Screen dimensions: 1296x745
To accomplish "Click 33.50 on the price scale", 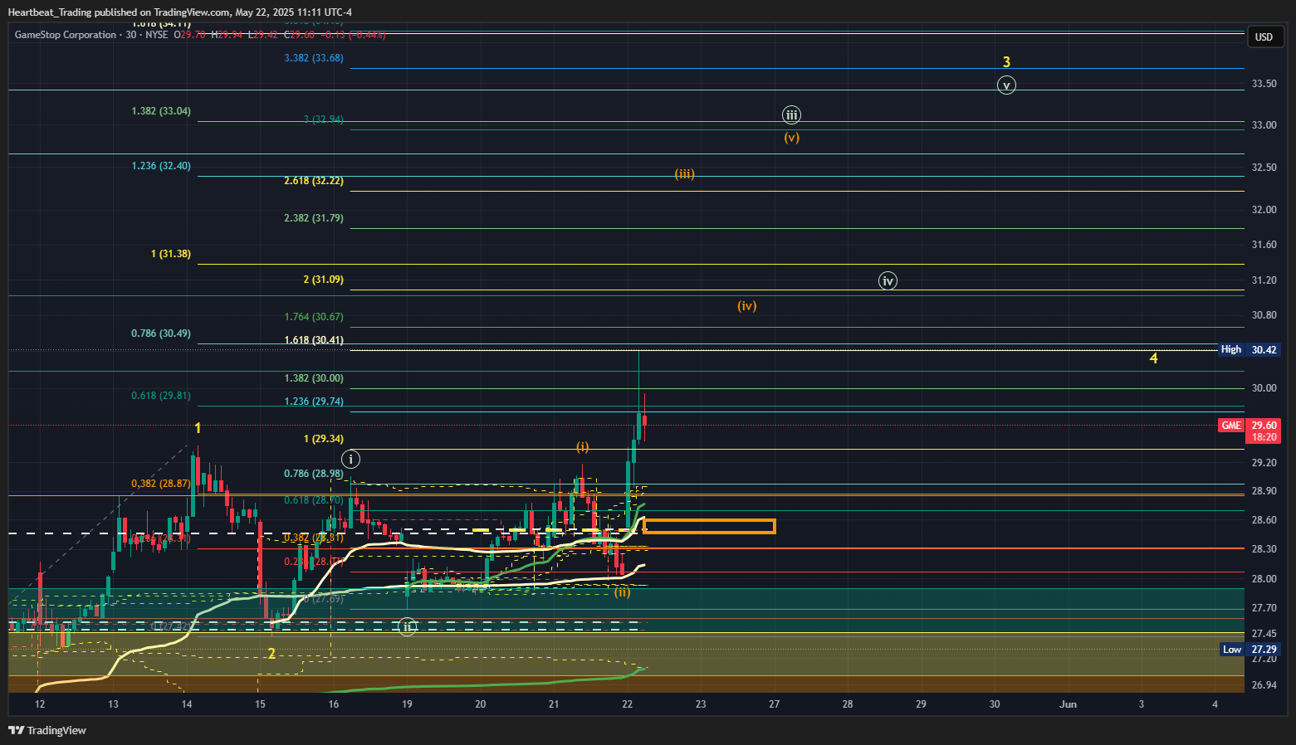I will 1264,84.
